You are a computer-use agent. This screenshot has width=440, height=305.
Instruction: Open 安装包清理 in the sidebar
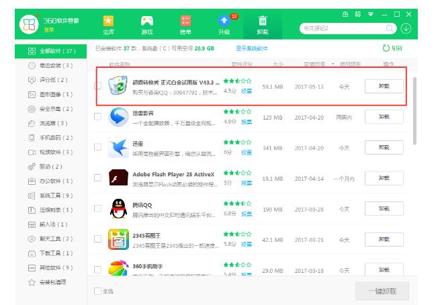(x=51, y=282)
